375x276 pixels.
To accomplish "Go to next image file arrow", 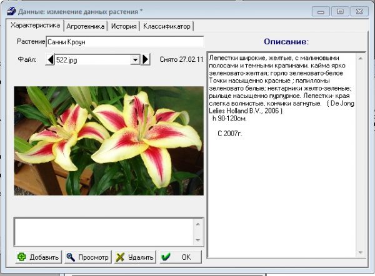I will pyautogui.click(x=146, y=59).
